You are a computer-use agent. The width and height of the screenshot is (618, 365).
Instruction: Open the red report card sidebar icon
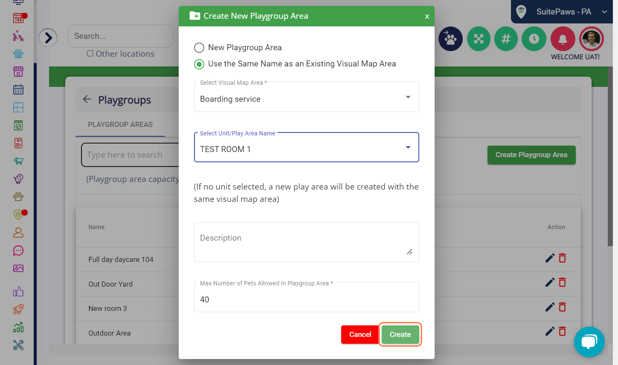click(x=18, y=143)
